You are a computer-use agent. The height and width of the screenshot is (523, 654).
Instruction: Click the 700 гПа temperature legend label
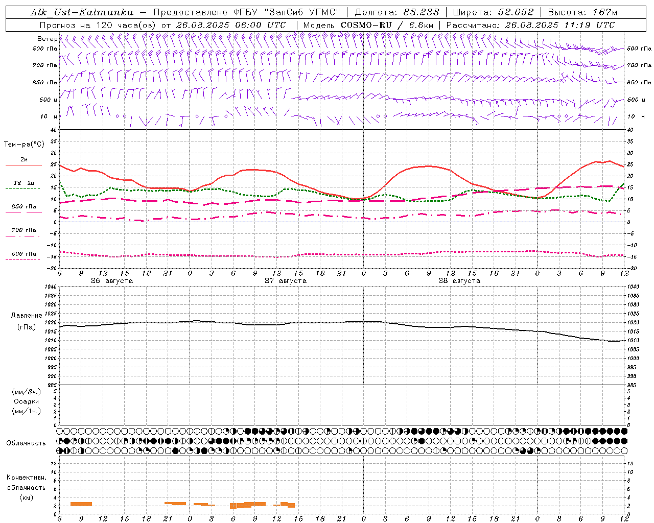(x=24, y=230)
